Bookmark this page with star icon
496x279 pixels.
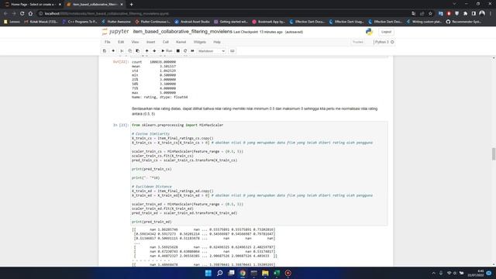point(430,14)
